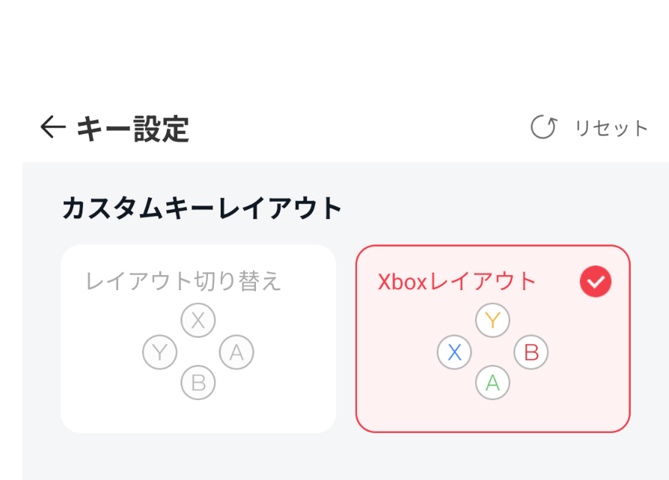Click the レイアウト切り替え label text
Screen dimensions: 669x480
[183, 282]
